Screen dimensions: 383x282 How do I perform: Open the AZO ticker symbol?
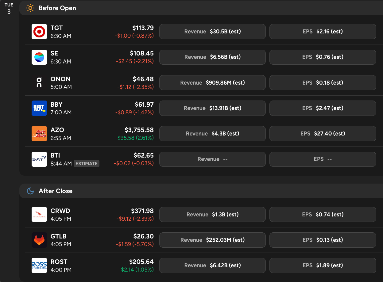(57, 130)
